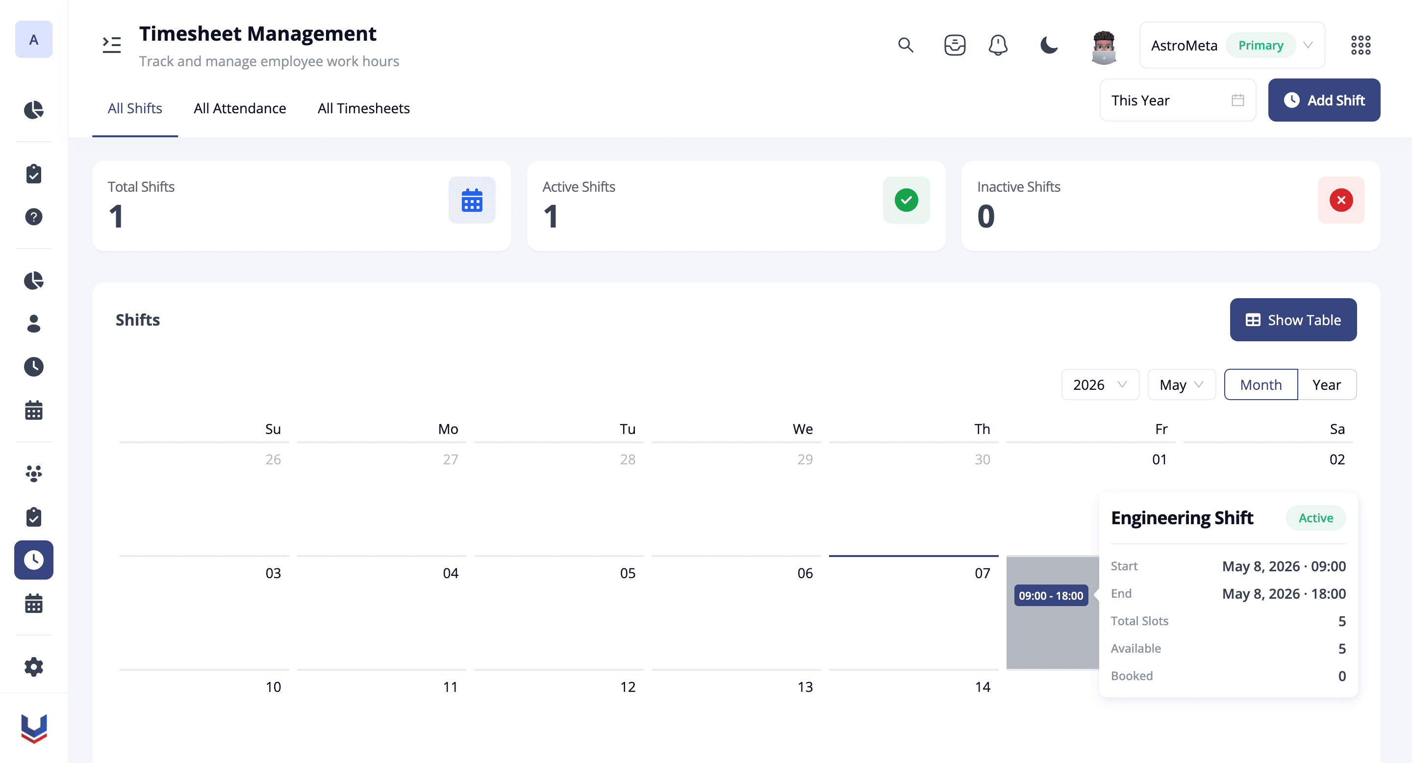Open the 2026 year dropdown
1412x763 pixels.
[x=1100, y=384]
